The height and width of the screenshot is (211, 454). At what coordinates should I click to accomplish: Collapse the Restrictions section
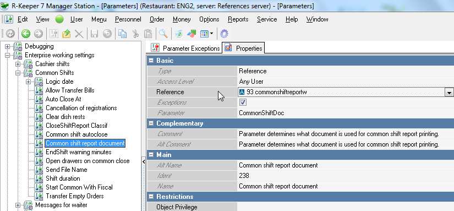click(151, 197)
